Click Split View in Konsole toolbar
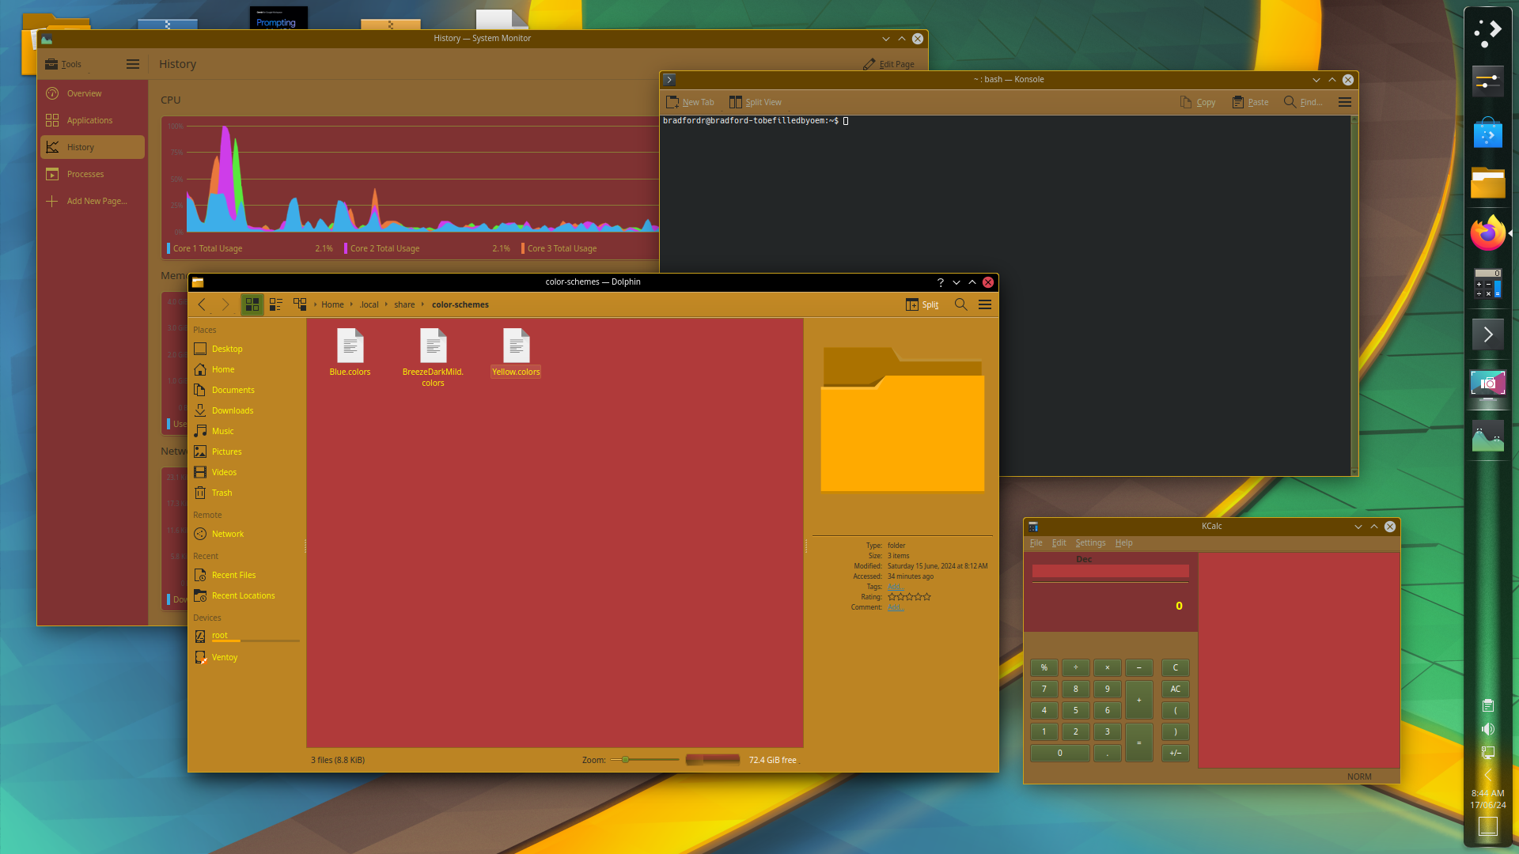This screenshot has height=854, width=1519. point(755,102)
